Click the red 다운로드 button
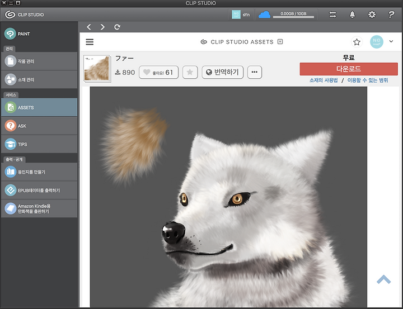Screen dimensions: 403x309 pyautogui.click(x=349, y=69)
